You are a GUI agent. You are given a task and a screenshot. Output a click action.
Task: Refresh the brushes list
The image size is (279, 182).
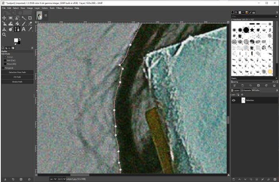pos(266,85)
